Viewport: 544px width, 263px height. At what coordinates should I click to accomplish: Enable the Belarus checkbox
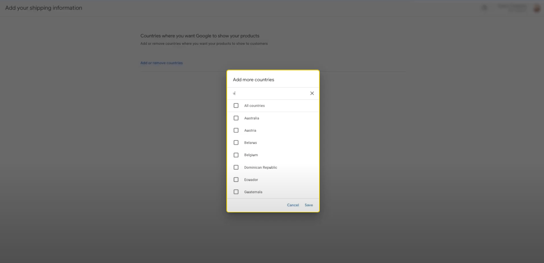(236, 143)
